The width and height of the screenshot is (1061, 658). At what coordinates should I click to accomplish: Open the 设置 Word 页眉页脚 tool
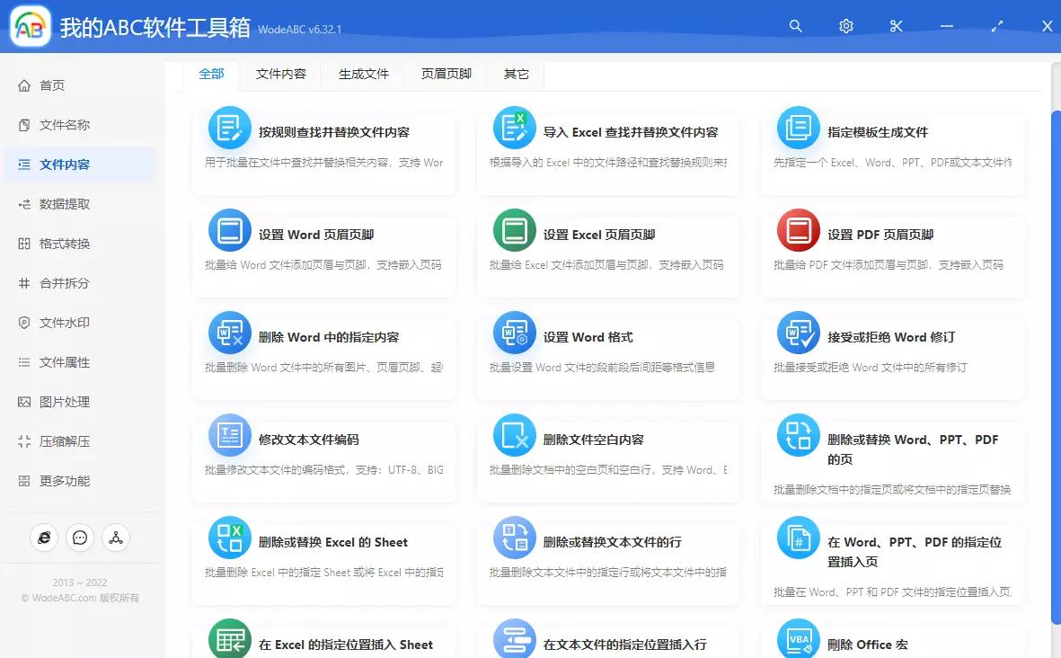(323, 251)
